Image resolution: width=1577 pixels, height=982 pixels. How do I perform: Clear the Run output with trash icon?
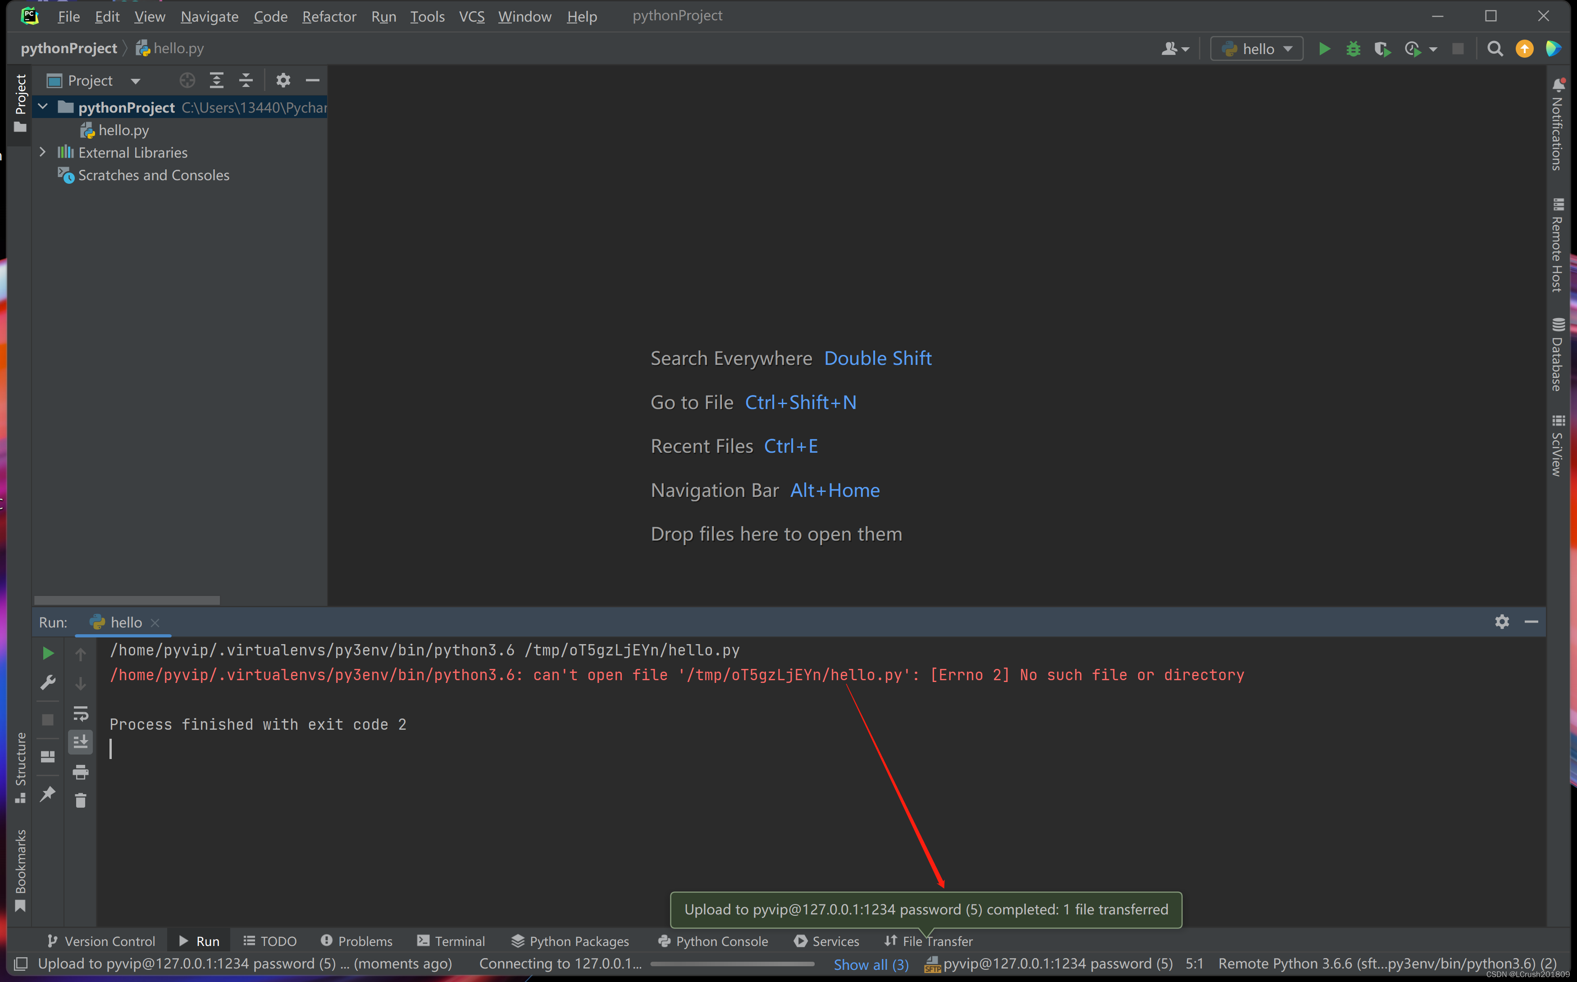81,800
